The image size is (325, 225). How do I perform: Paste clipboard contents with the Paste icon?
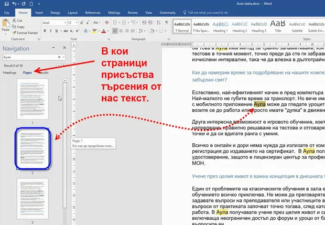click(6, 23)
